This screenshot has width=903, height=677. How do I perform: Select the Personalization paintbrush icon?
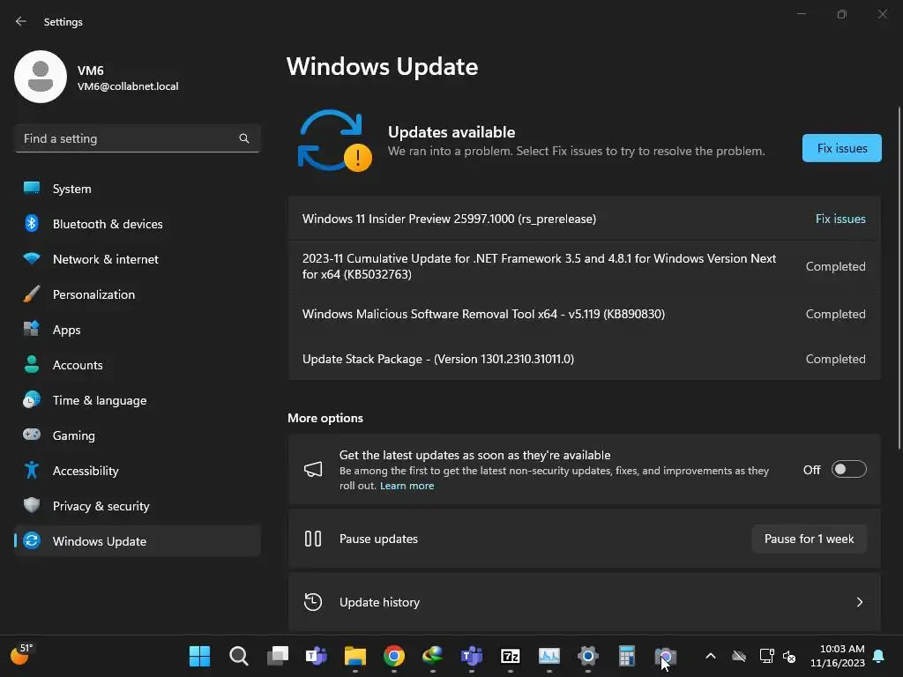(x=32, y=294)
